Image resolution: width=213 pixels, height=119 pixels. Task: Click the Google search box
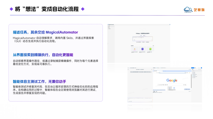172,85
